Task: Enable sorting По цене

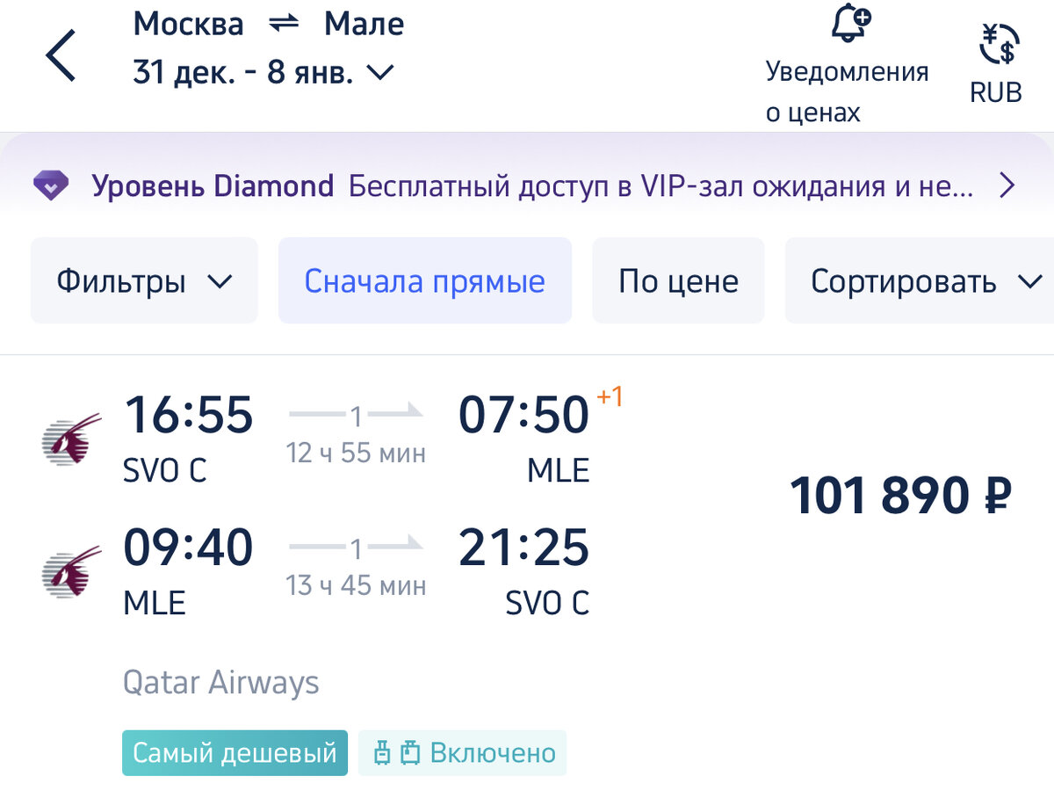Action: pyautogui.click(x=678, y=280)
